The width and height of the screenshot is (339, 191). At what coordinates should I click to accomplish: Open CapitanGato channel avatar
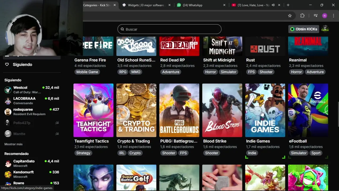tap(8, 163)
